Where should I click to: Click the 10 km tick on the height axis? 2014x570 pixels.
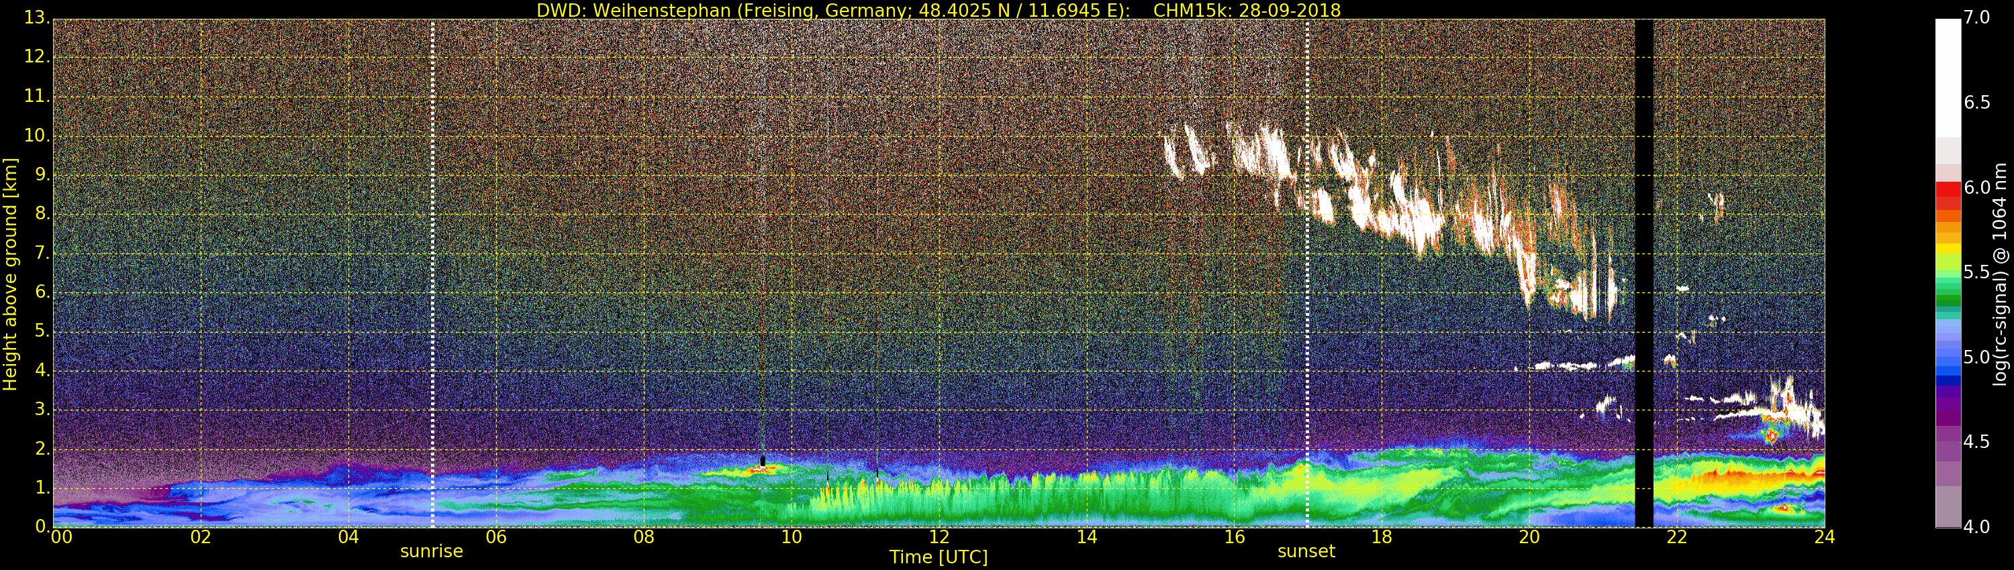(38, 135)
